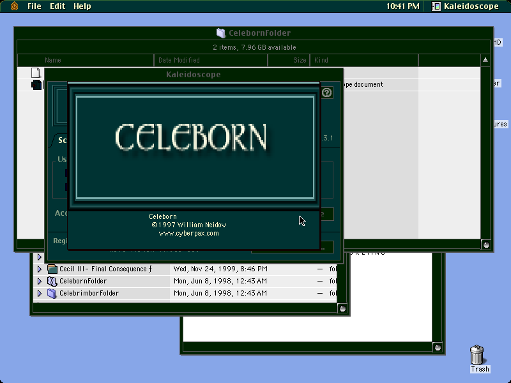Viewport: 511px width, 383px height.
Task: Click the folder icon in CelebornFolder title bar
Action: point(221,33)
